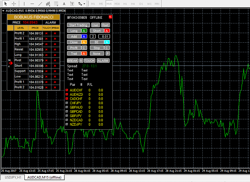Expand the AUDCAD,M15 chart title arrow

[3, 11]
